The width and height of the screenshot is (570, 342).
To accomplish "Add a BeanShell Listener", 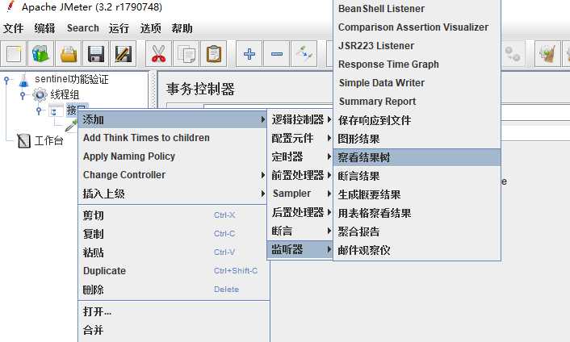I will tap(417, 9).
